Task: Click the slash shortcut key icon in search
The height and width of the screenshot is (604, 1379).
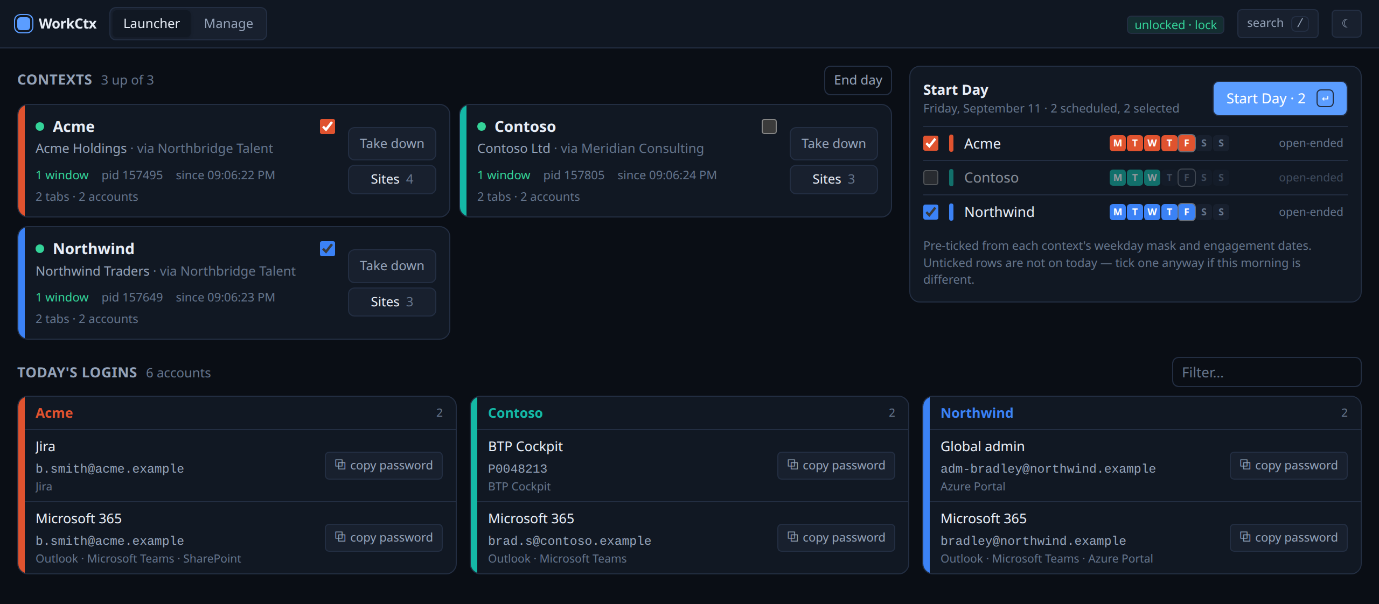Action: point(1299,24)
